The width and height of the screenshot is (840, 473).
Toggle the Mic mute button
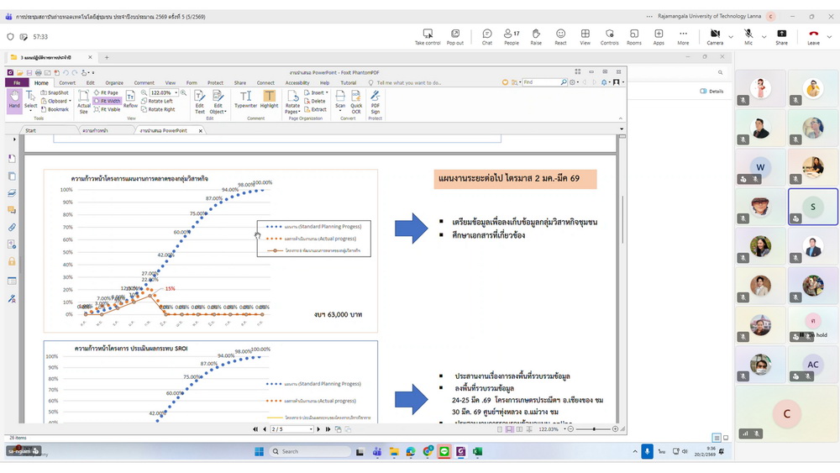pyautogui.click(x=748, y=37)
